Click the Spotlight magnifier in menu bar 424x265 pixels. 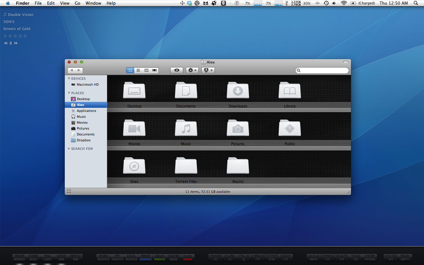pyautogui.click(x=416, y=3)
